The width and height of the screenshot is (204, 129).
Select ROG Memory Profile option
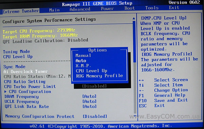(99, 76)
